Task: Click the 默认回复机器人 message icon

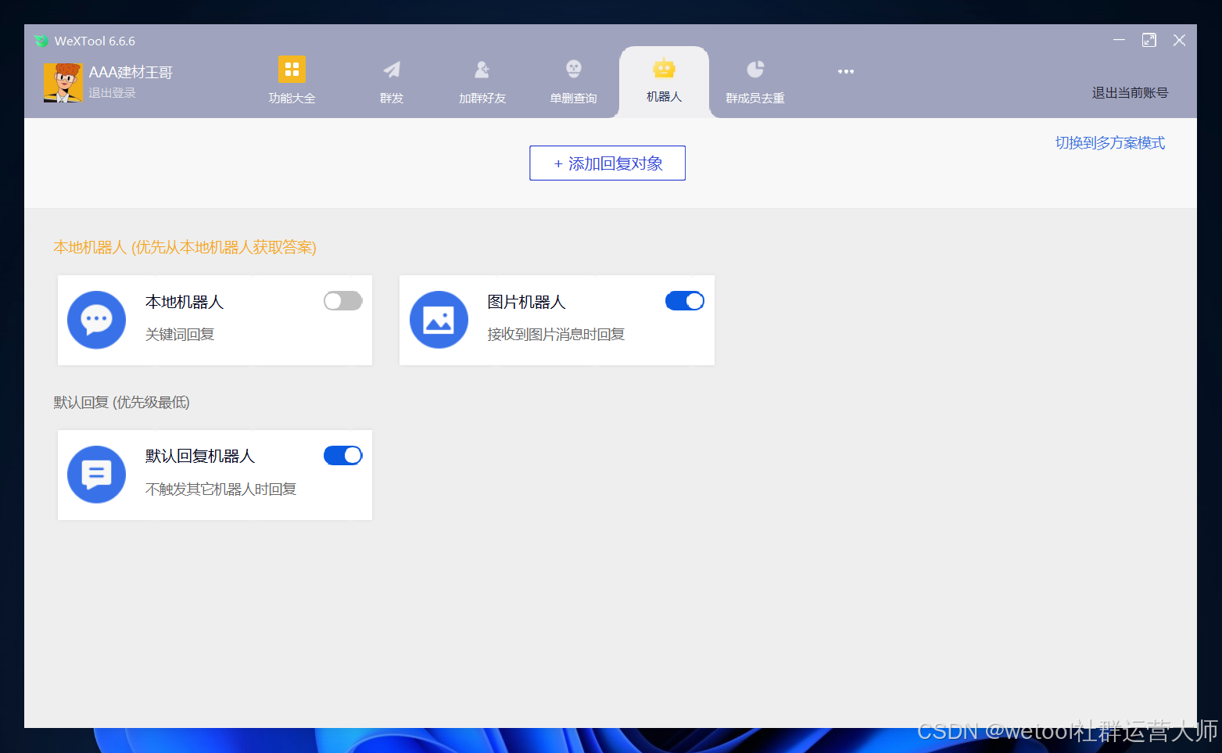Action: coord(97,475)
